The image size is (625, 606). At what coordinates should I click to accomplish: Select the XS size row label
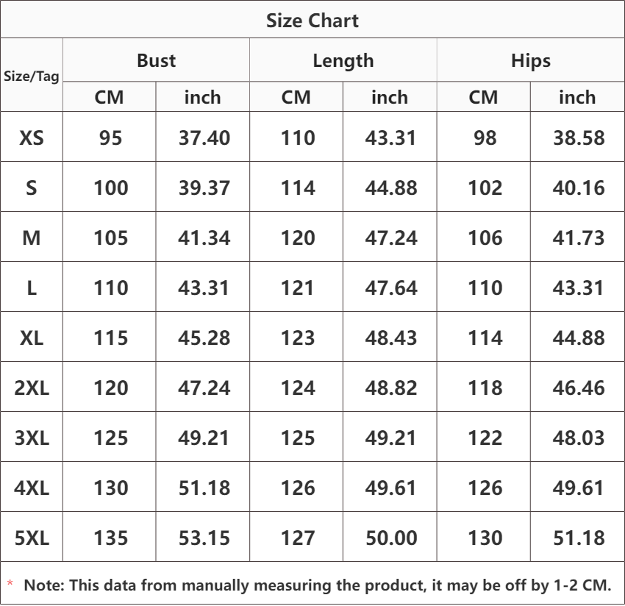point(32,138)
